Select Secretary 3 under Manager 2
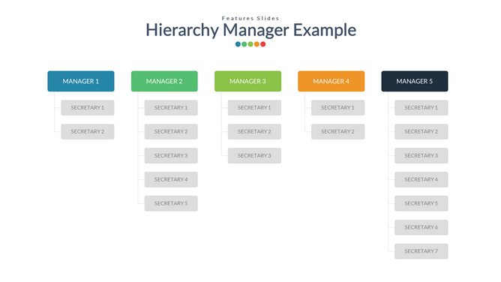The width and height of the screenshot is (501, 282). pyautogui.click(x=171, y=155)
